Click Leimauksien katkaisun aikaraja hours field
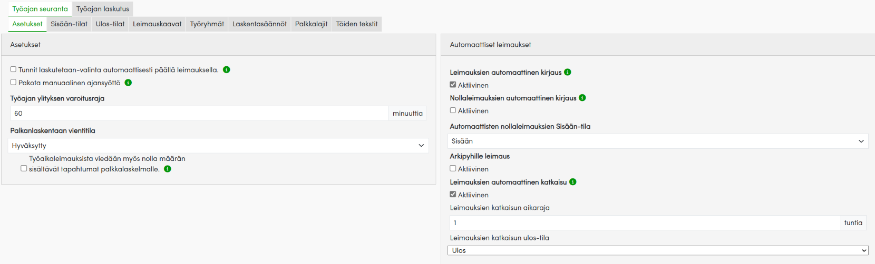 pyautogui.click(x=644, y=223)
